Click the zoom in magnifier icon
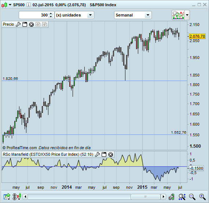This screenshot has width=209, height=203. tap(202, 197)
